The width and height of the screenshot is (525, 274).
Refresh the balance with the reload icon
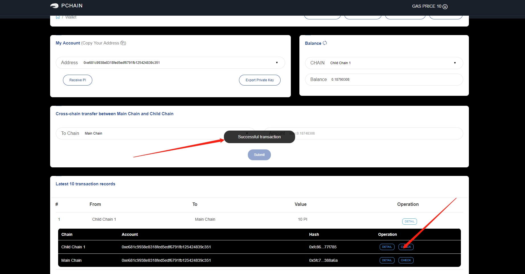point(325,43)
